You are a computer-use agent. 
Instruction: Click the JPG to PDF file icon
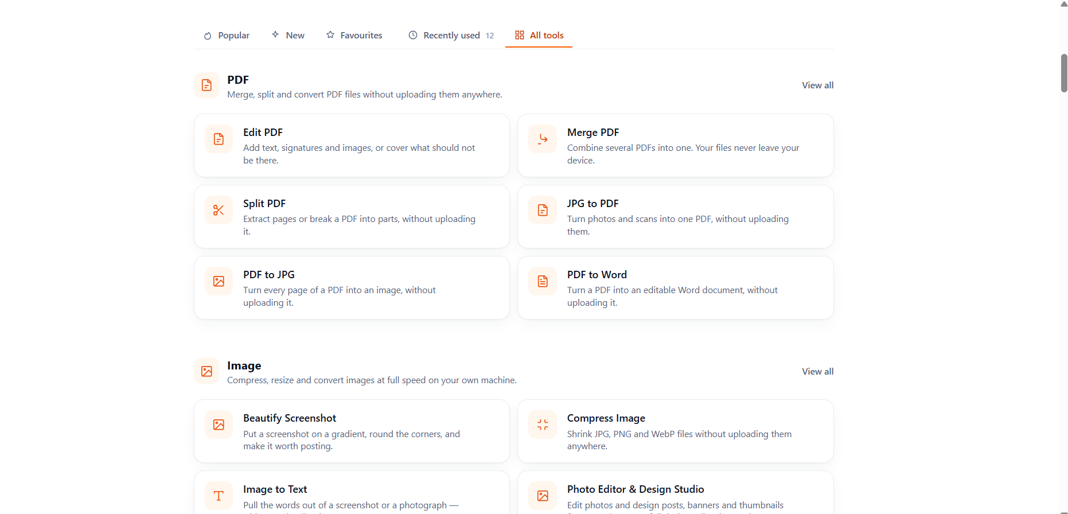click(543, 210)
